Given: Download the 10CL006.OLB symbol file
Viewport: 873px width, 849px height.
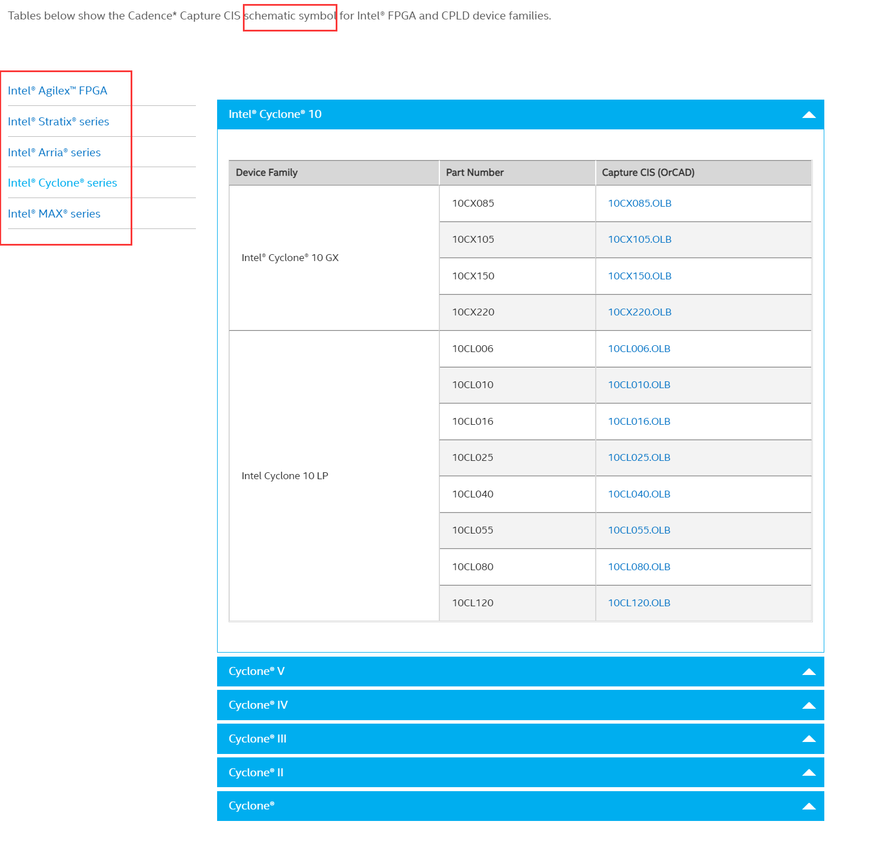Looking at the screenshot, I should [638, 349].
